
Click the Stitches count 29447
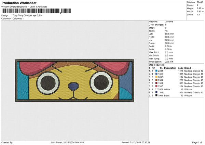coord(200,2)
